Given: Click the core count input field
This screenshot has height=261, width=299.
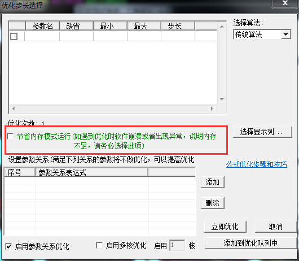Looking at the screenshot, I should [177, 245].
